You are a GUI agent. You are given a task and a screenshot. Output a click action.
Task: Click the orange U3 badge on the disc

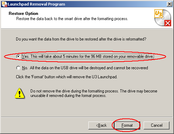coord(158,14)
